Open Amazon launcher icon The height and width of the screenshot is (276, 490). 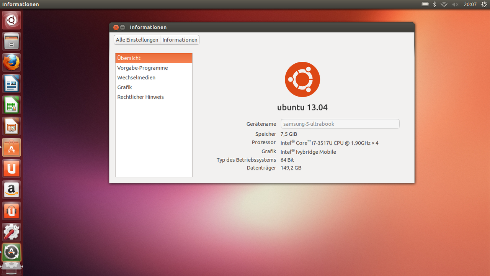point(11,190)
